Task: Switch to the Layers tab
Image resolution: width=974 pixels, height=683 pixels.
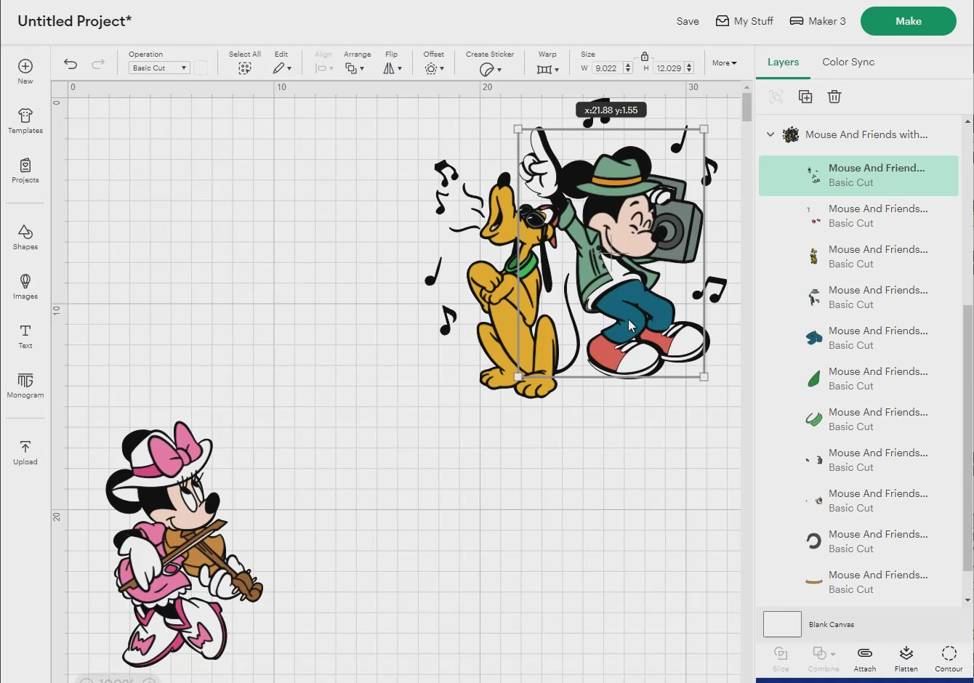Action: point(783,62)
